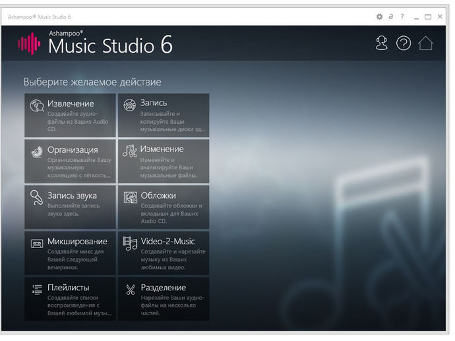Click the 'Music Studio 6' header title

tap(110, 45)
